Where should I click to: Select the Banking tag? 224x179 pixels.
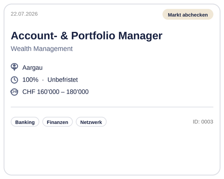[x=25, y=122]
